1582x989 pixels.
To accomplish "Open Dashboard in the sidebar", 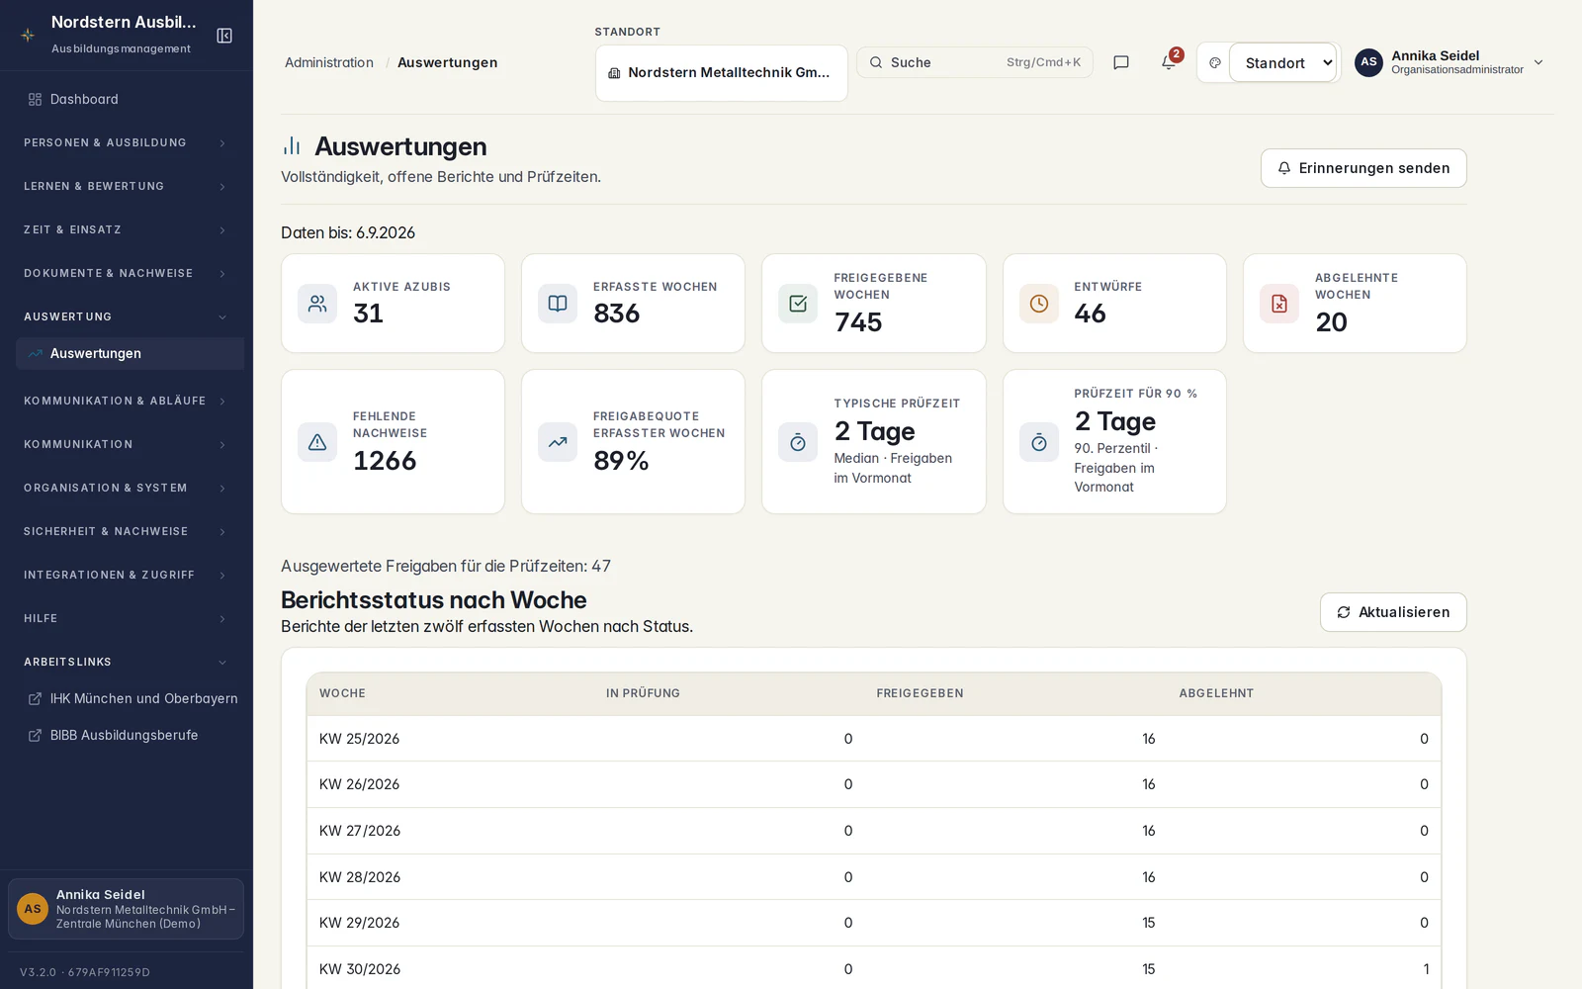I will (130, 99).
